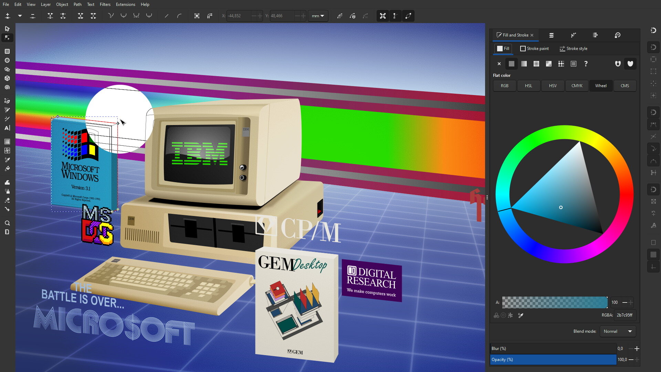Open the Filters menu
The height and width of the screenshot is (372, 661).
pyautogui.click(x=105, y=4)
